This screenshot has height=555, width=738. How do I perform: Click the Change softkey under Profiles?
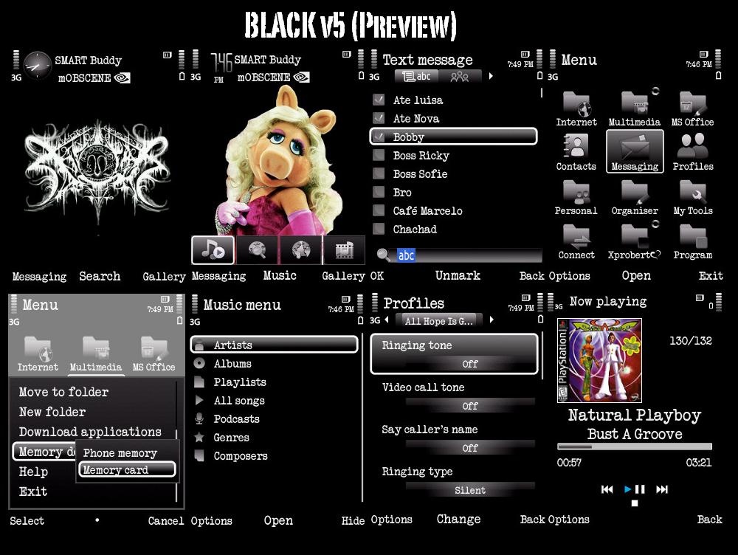tap(458, 519)
